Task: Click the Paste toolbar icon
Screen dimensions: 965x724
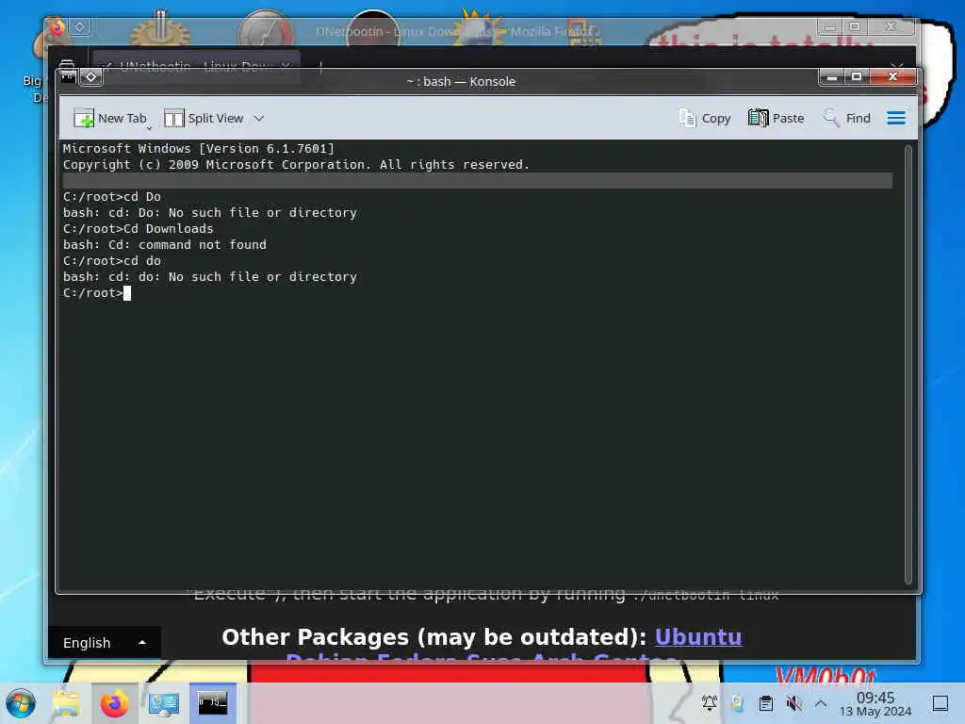Action: [777, 118]
